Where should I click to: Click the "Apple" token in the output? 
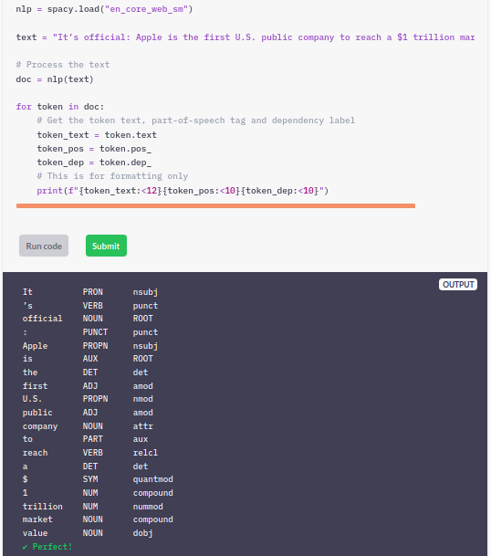pyautogui.click(x=35, y=346)
